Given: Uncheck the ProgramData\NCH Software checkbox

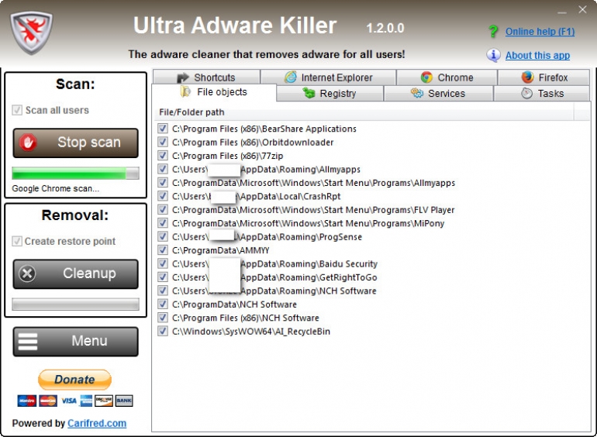Looking at the screenshot, I should pyautogui.click(x=163, y=305).
